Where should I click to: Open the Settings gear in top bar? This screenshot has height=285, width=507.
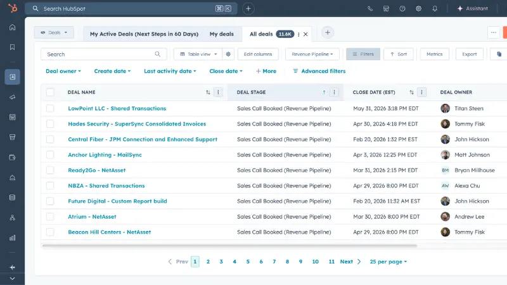418,9
